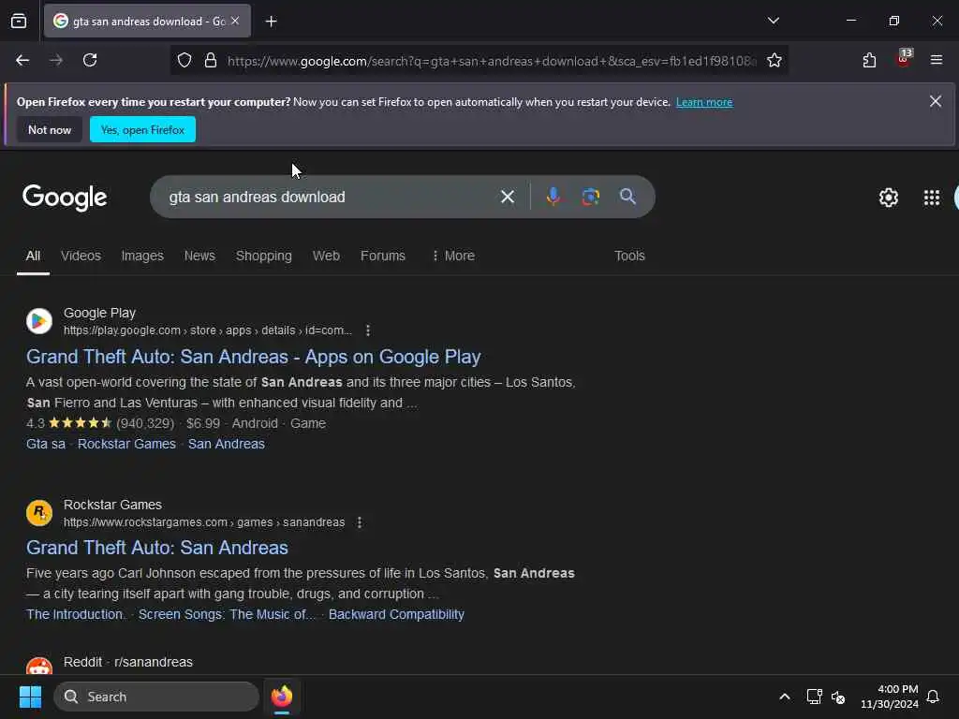Switch to Videos results tab
Image resolution: width=959 pixels, height=719 pixels.
pos(81,256)
